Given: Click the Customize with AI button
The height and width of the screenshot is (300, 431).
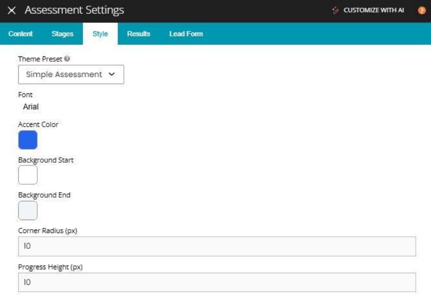Looking at the screenshot, I should pyautogui.click(x=374, y=10).
